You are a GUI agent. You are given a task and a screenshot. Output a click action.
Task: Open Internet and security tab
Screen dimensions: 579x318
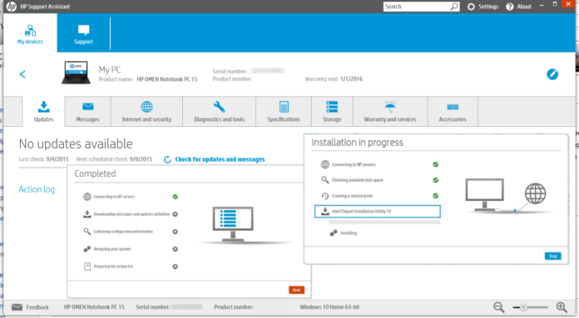point(146,111)
